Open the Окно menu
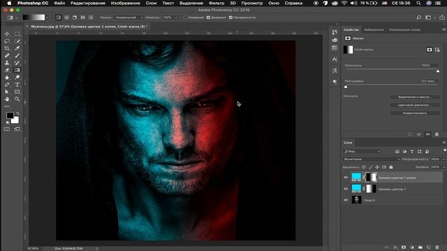Screen dimensions: 447x251 click(x=273, y=3)
